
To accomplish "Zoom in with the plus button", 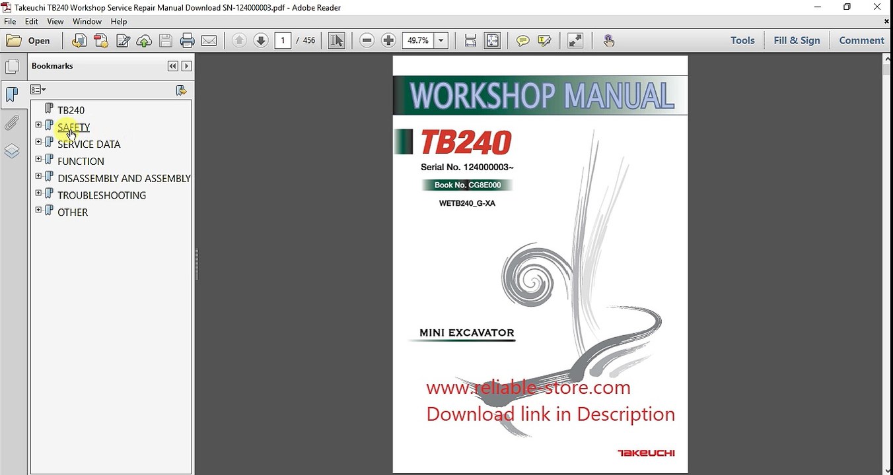I will 389,41.
